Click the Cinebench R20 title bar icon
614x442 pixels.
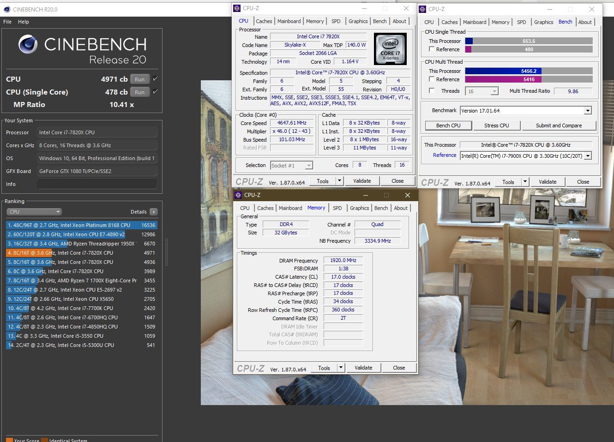pyautogui.click(x=6, y=9)
